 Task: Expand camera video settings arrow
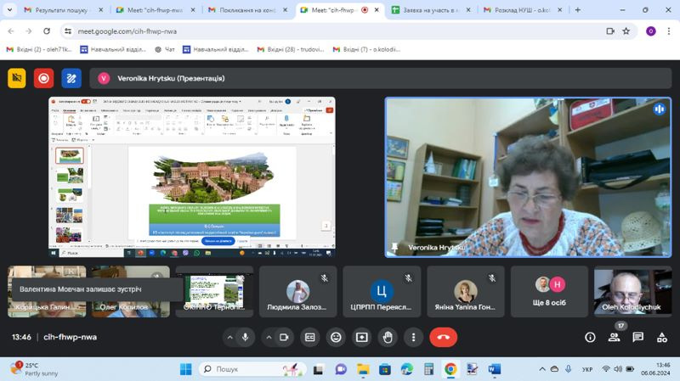269,337
